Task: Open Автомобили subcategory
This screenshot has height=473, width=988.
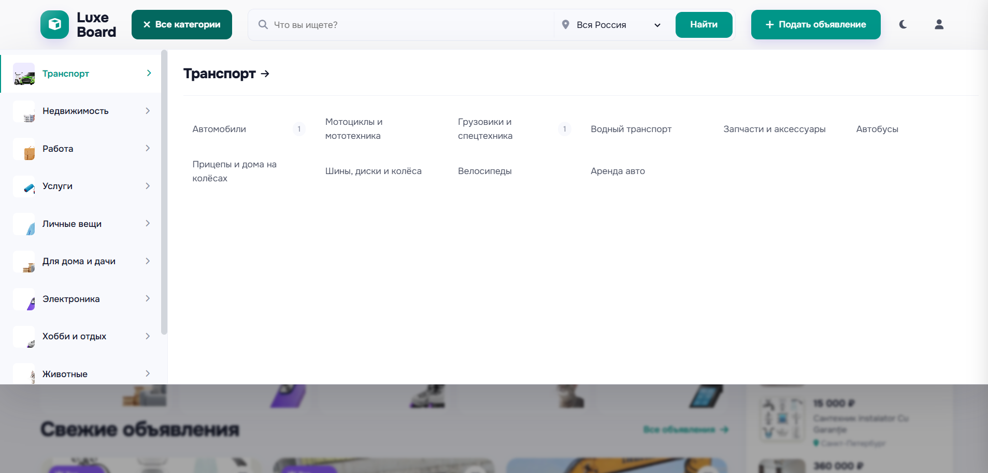Action: pos(219,129)
